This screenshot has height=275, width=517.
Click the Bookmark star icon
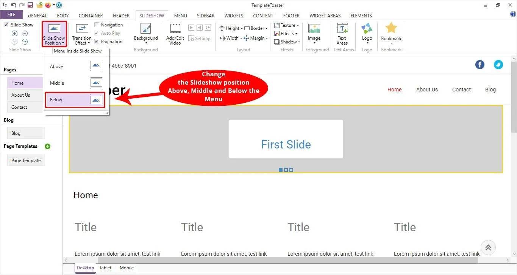click(x=391, y=28)
